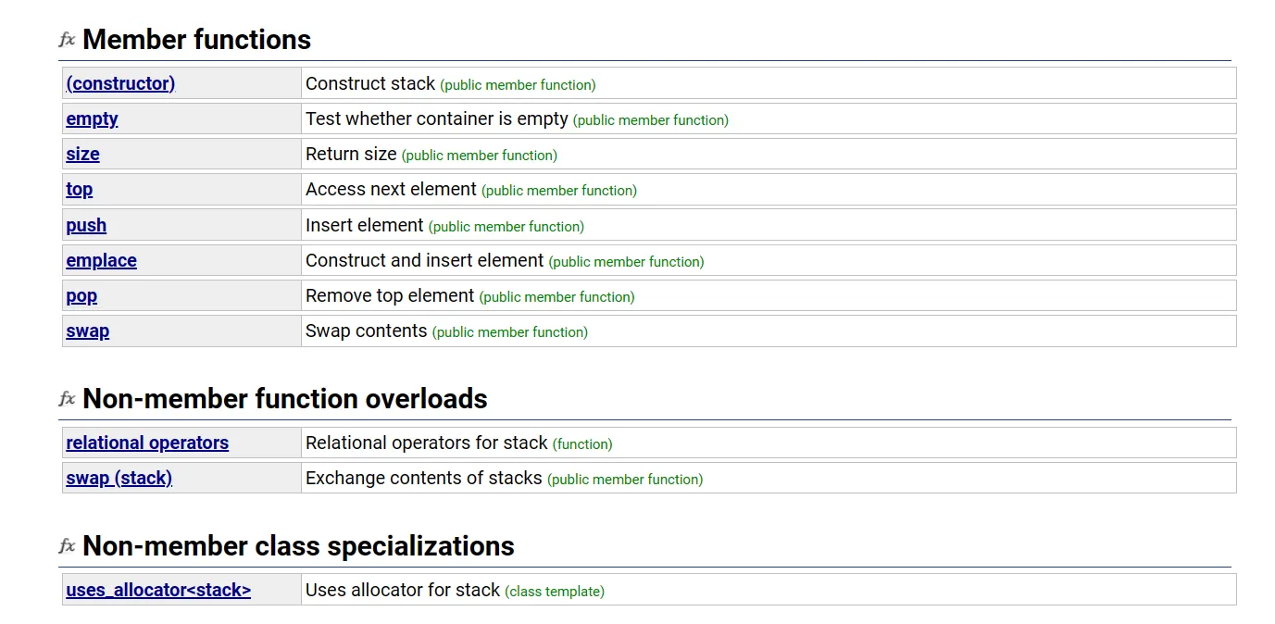
Task: Open the uses_allocator<stack> link
Action: [x=158, y=590]
